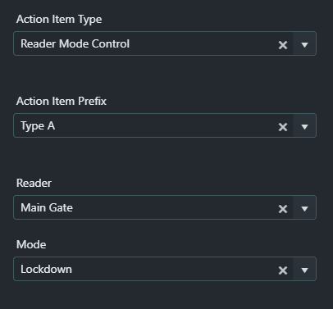Screen dimensions: 333x309
Task: Select the Mode field label
Action: point(31,244)
